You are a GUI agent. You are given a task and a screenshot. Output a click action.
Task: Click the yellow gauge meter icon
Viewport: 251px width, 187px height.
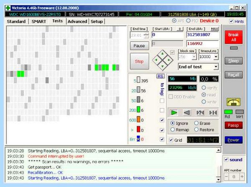pos(233,102)
